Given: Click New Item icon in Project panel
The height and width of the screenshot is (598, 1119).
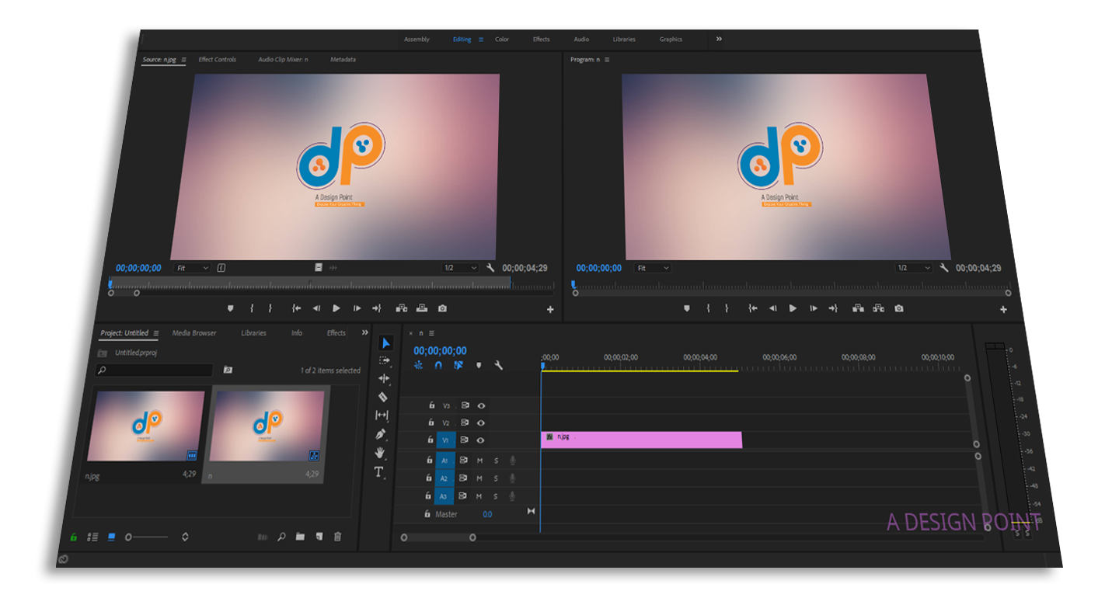Looking at the screenshot, I should click(319, 537).
